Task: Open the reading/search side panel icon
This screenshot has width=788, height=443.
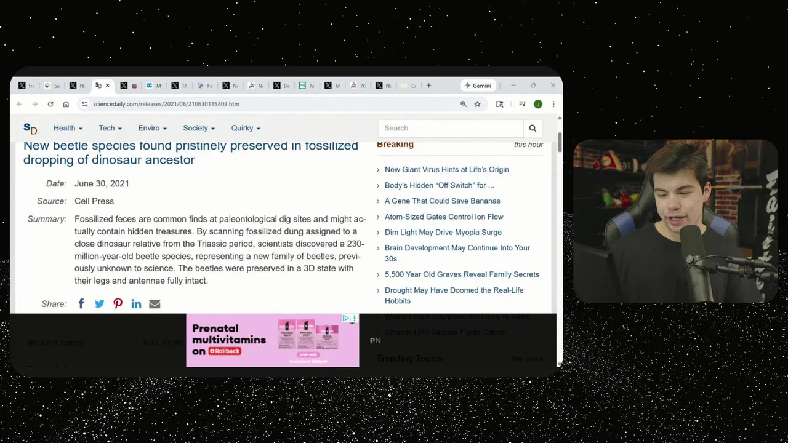Action: 499,104
